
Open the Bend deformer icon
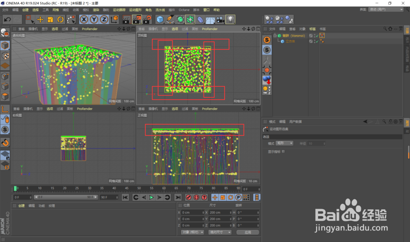(x=200, y=20)
